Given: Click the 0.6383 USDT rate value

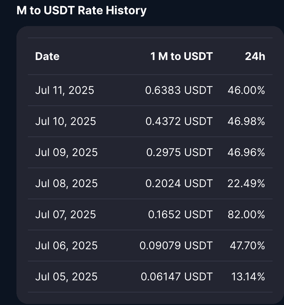Looking at the screenshot, I should tap(179, 90).
